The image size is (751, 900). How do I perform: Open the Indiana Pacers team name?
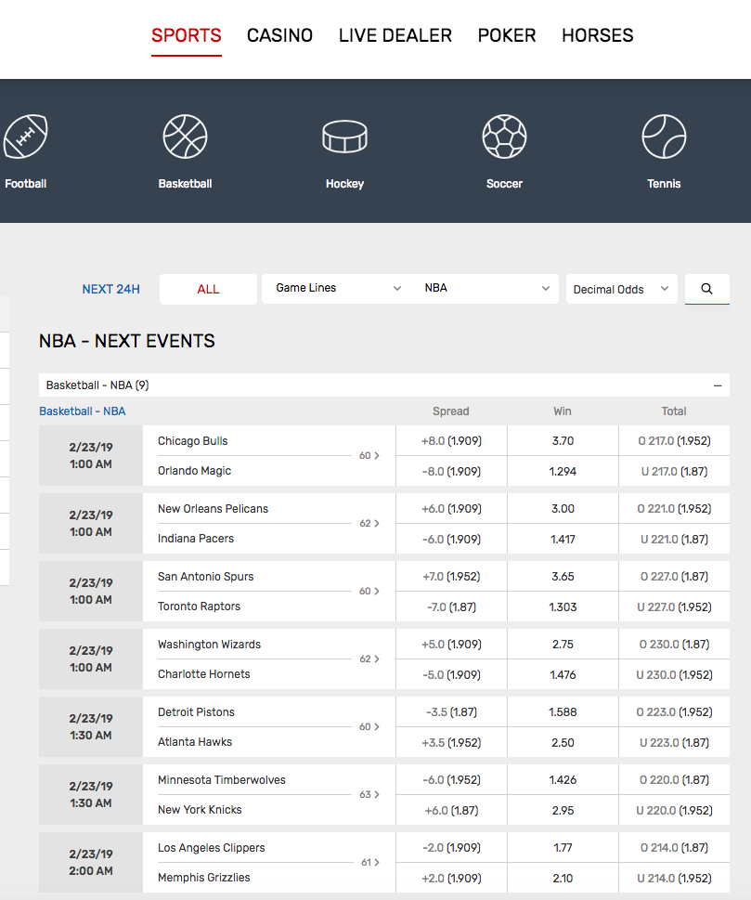pos(196,539)
